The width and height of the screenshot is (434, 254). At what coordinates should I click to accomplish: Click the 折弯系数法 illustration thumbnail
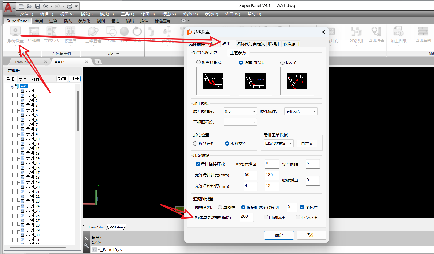coord(213,81)
